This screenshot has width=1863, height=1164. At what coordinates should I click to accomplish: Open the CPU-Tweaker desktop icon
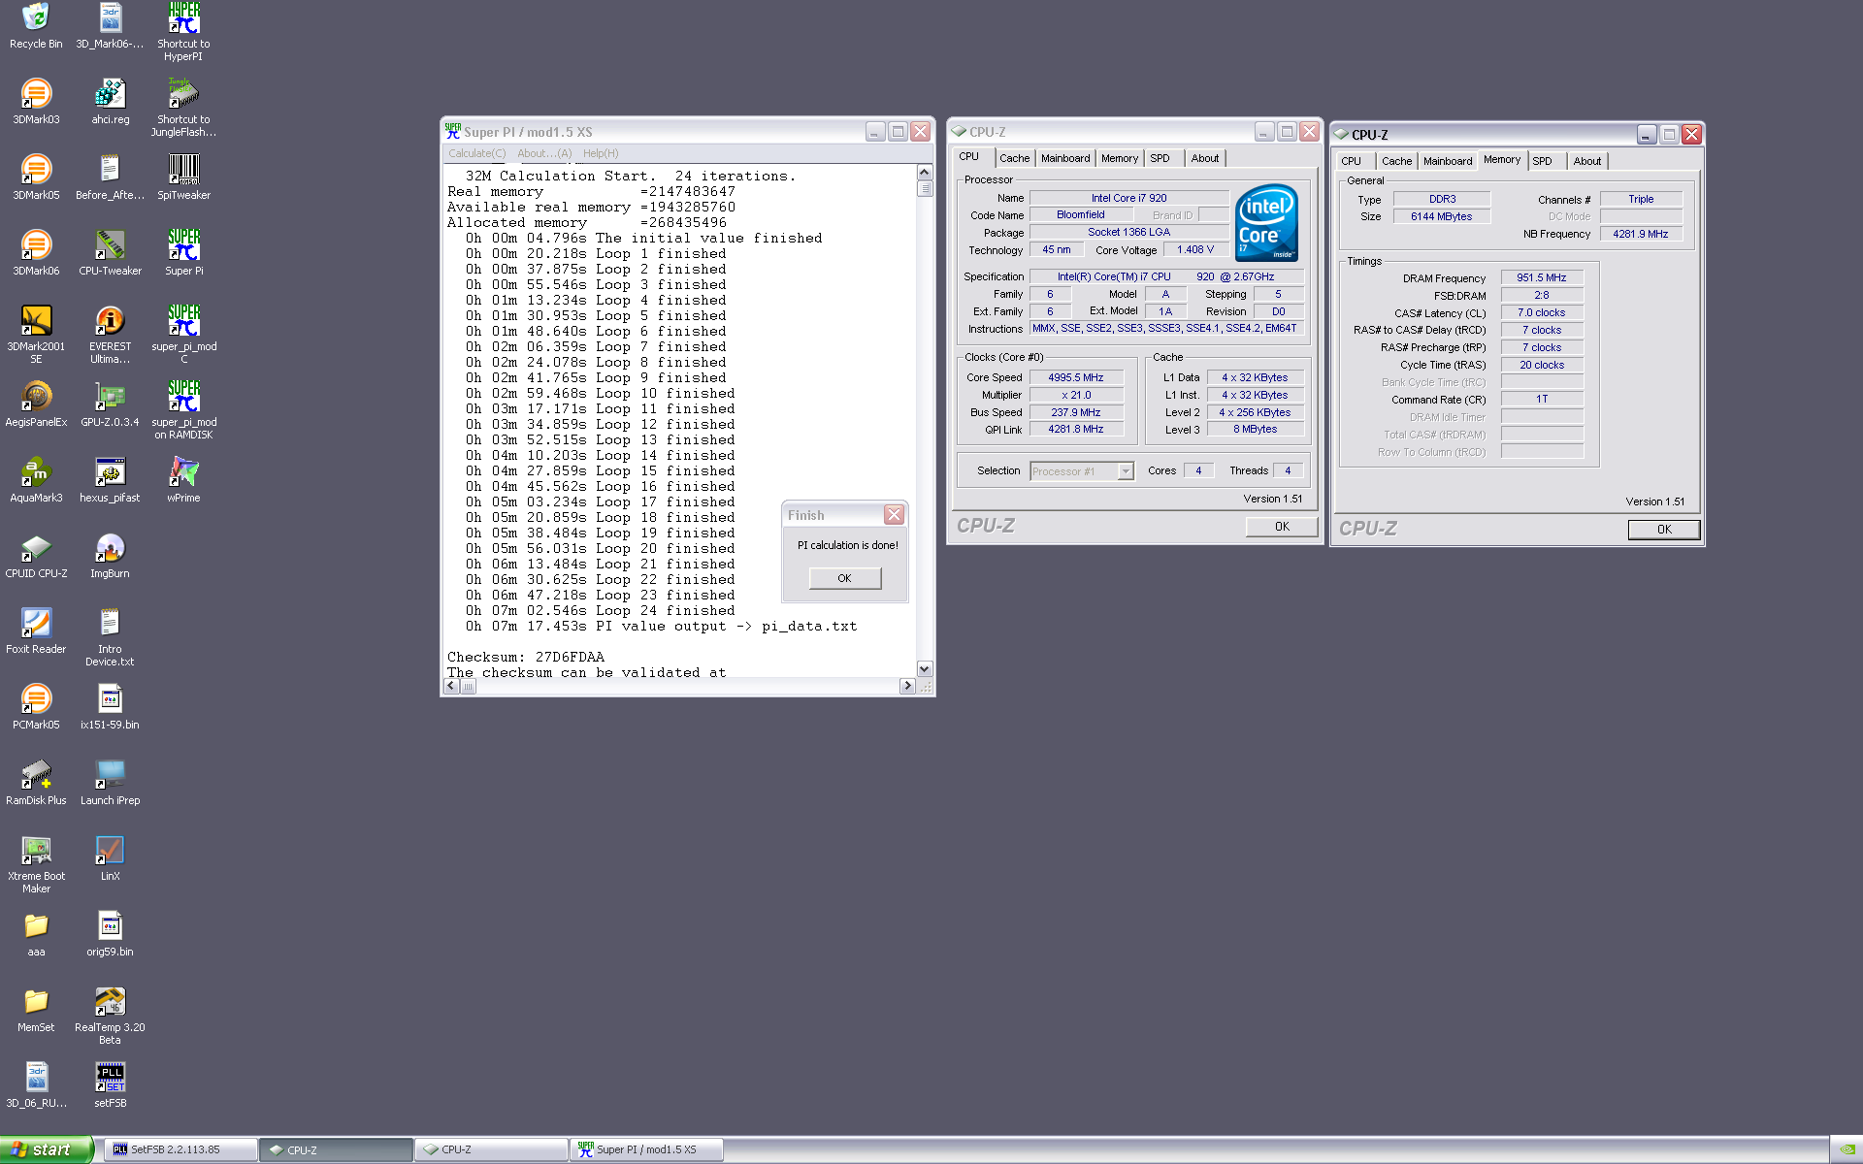(110, 252)
